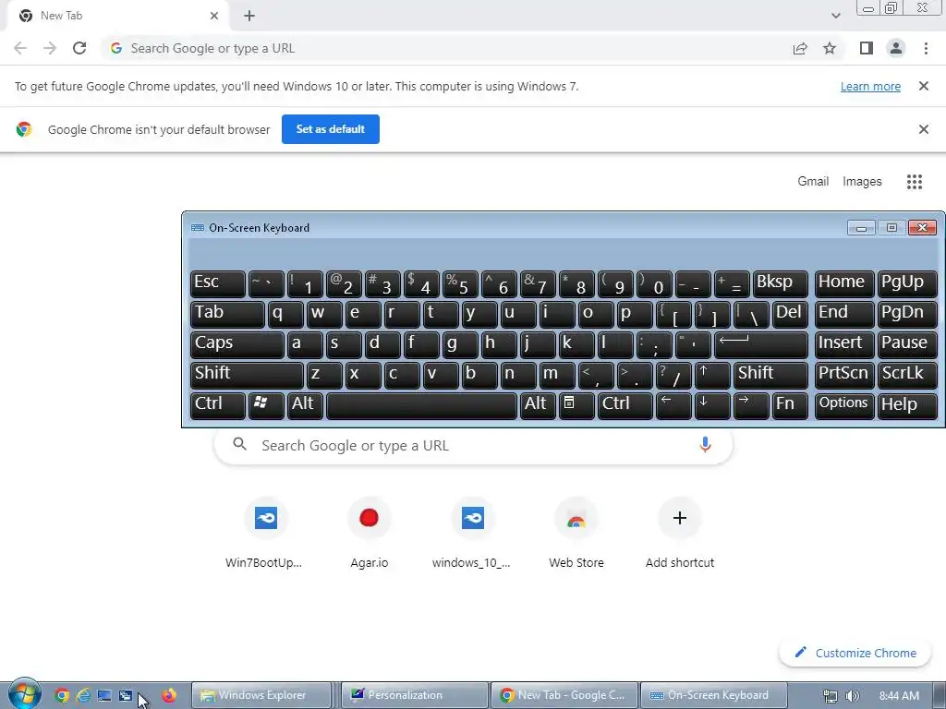946x709 pixels.
Task: Toggle the ScrLk key
Action: (x=907, y=375)
